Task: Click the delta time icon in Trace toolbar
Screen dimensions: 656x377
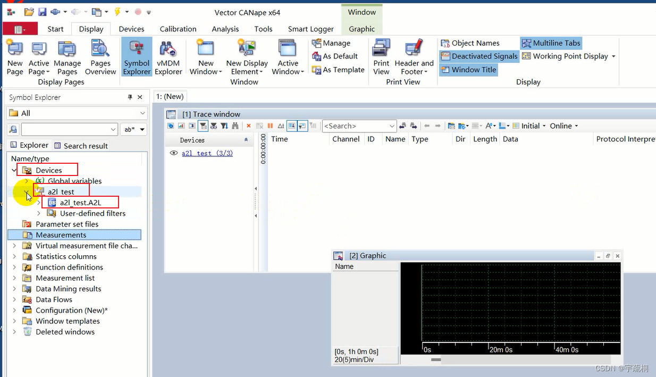Action: pyautogui.click(x=281, y=126)
